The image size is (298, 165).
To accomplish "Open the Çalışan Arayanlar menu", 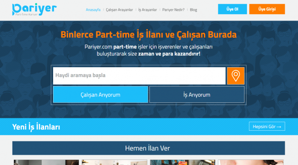I will [119, 10].
